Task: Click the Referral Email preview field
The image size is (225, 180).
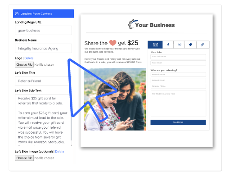Action: tap(178, 81)
